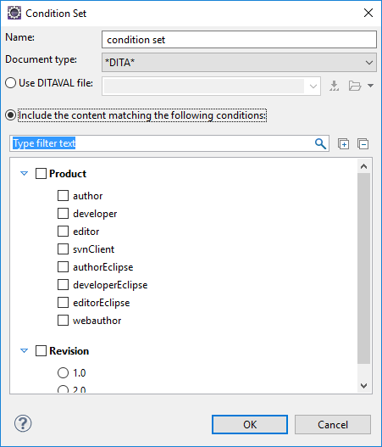The image size is (382, 447).
Task: Click the help question mark icon
Action: [23, 423]
